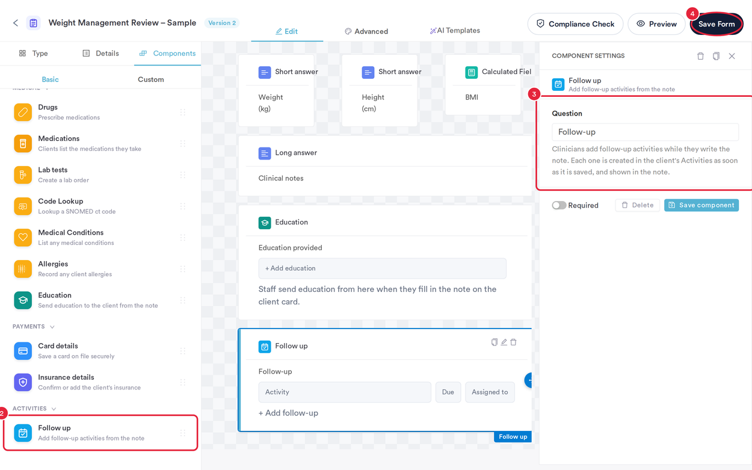Click the Lab tests icon
This screenshot has width=752, height=470.
tap(23, 175)
